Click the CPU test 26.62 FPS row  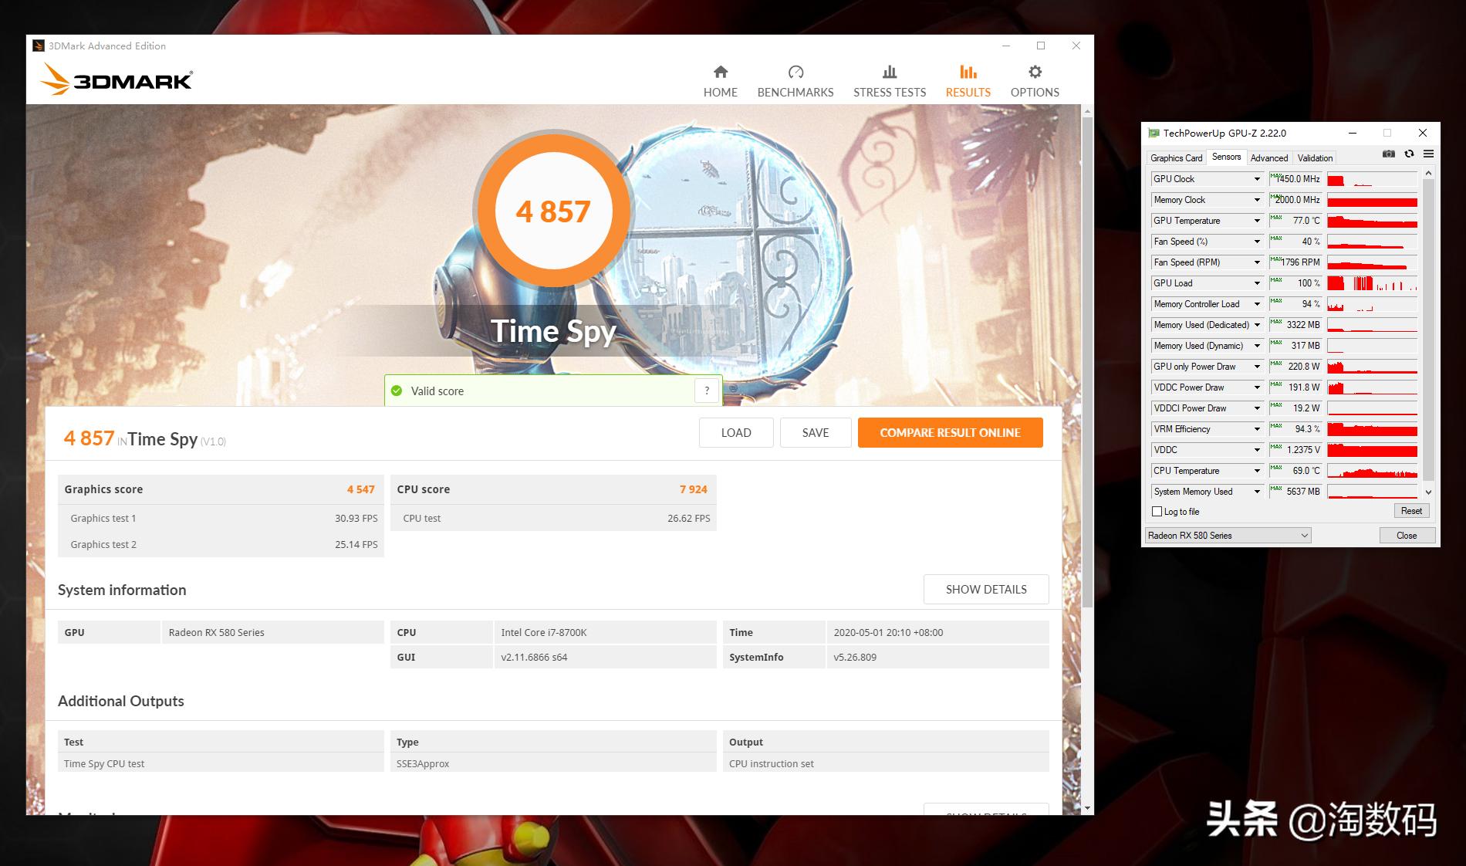click(x=553, y=518)
